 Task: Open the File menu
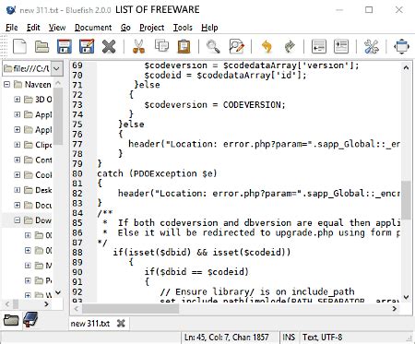click(12, 28)
